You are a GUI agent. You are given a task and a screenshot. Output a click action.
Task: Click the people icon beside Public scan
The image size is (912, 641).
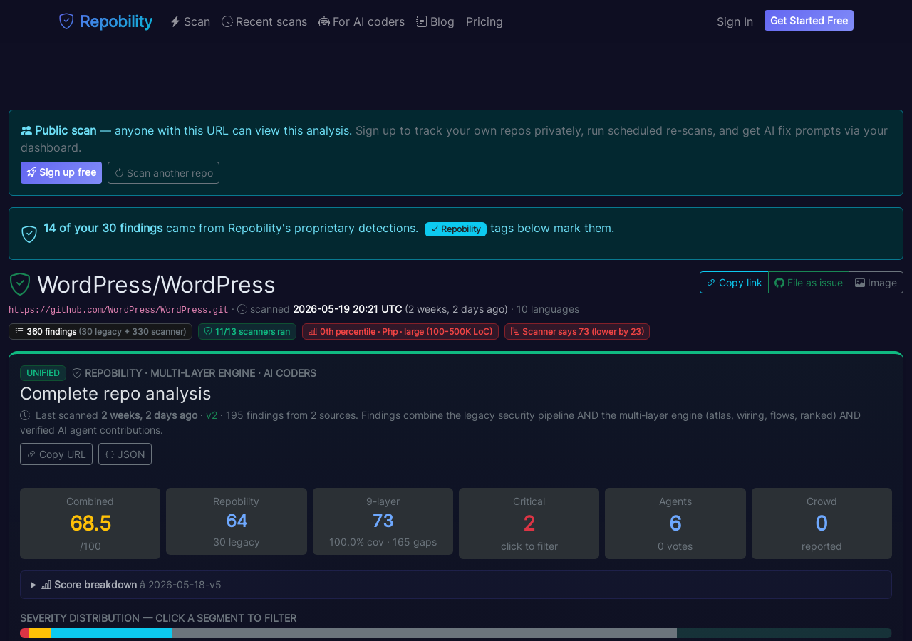26,130
